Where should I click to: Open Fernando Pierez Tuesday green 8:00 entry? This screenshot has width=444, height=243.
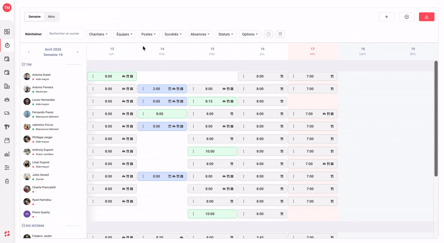[x=162, y=114]
